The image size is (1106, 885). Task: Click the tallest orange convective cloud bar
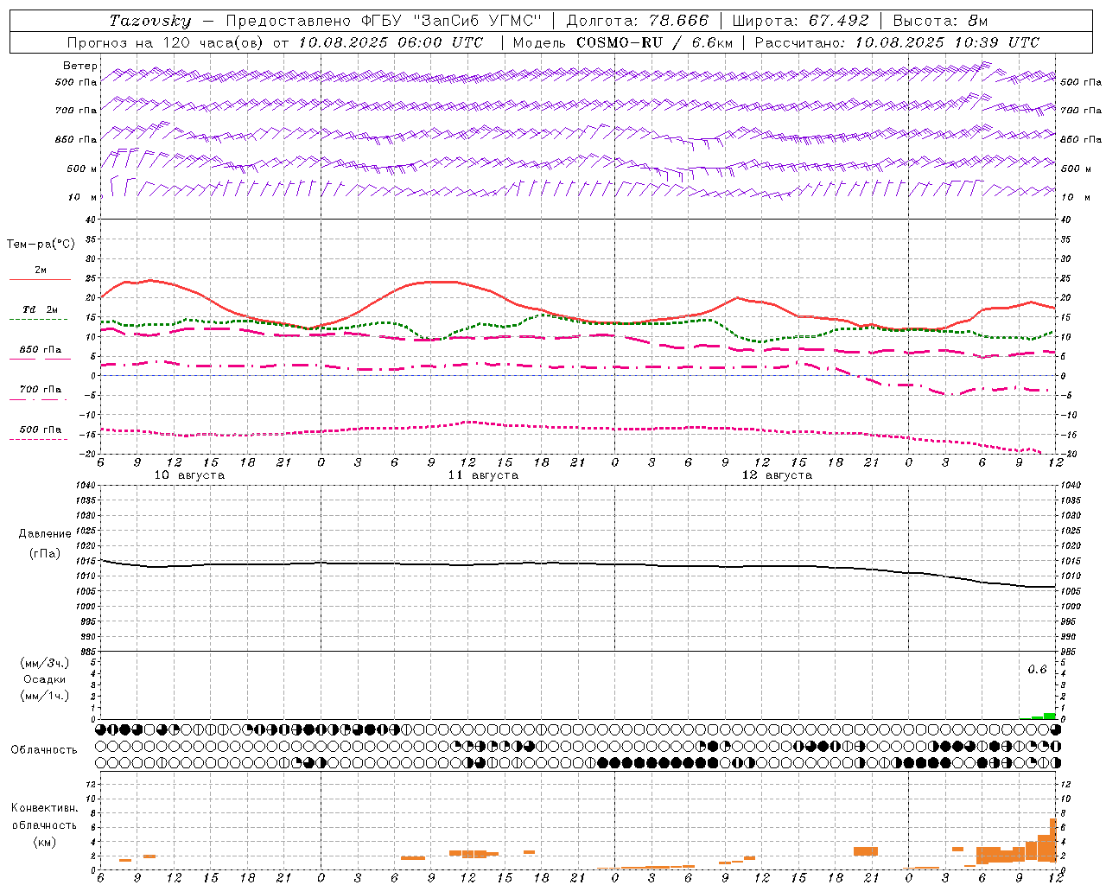(1053, 840)
